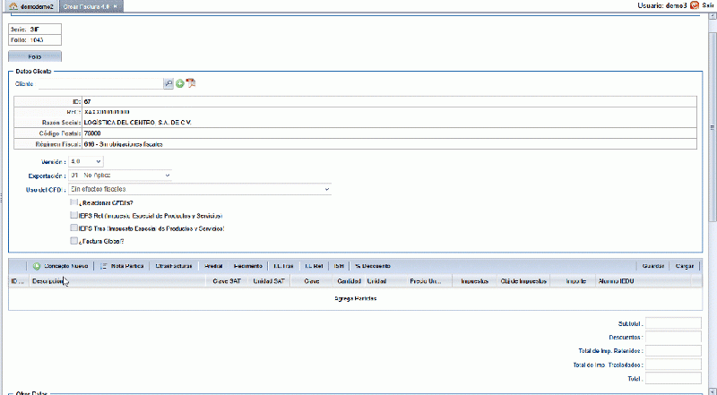Click the Guardar button
Screen dimensions: 717x395
pyautogui.click(x=653, y=266)
